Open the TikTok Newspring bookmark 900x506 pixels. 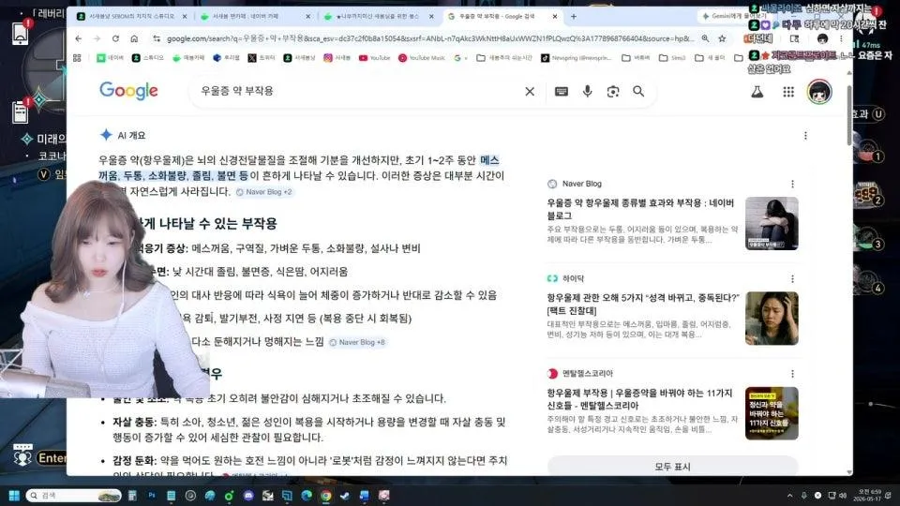[577, 58]
